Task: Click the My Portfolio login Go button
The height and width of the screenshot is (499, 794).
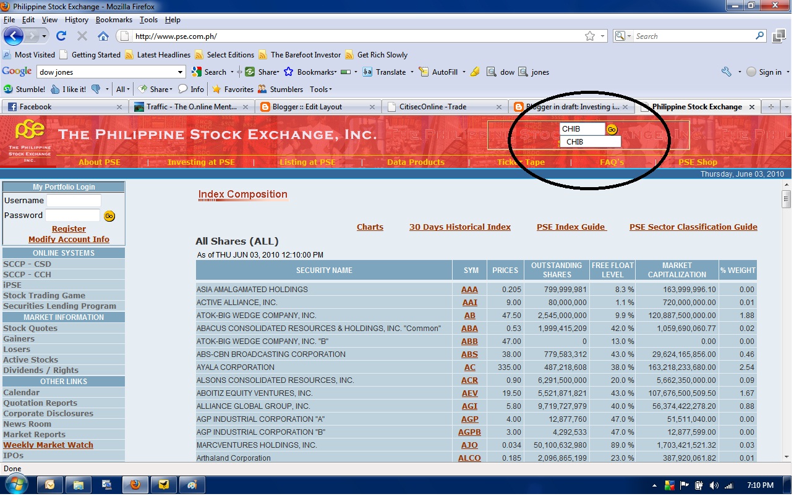Action: (109, 216)
